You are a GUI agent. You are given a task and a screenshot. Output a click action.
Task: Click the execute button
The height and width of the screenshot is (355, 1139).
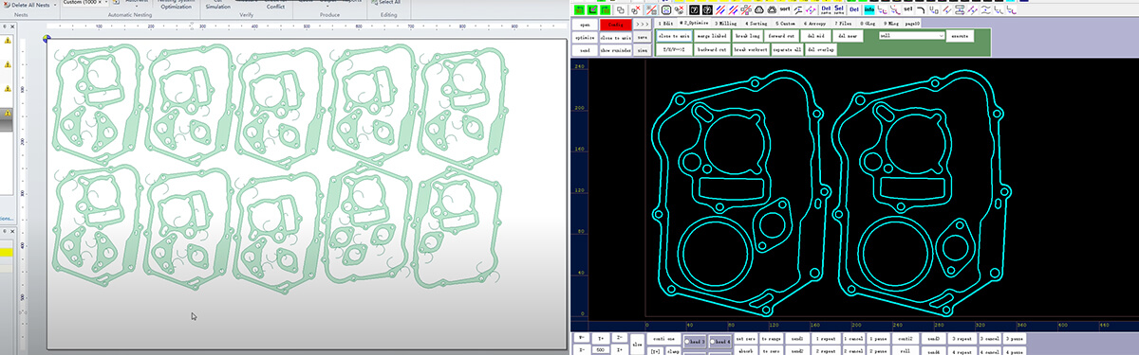click(960, 35)
